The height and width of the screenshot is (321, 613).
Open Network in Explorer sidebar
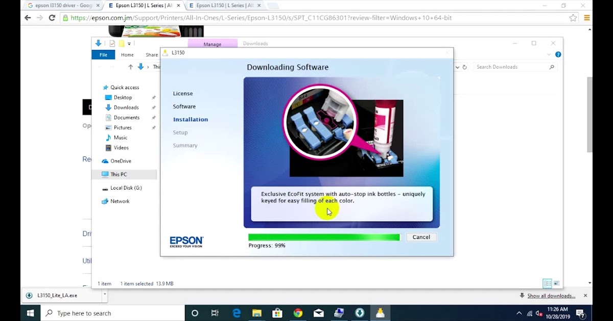(x=120, y=201)
